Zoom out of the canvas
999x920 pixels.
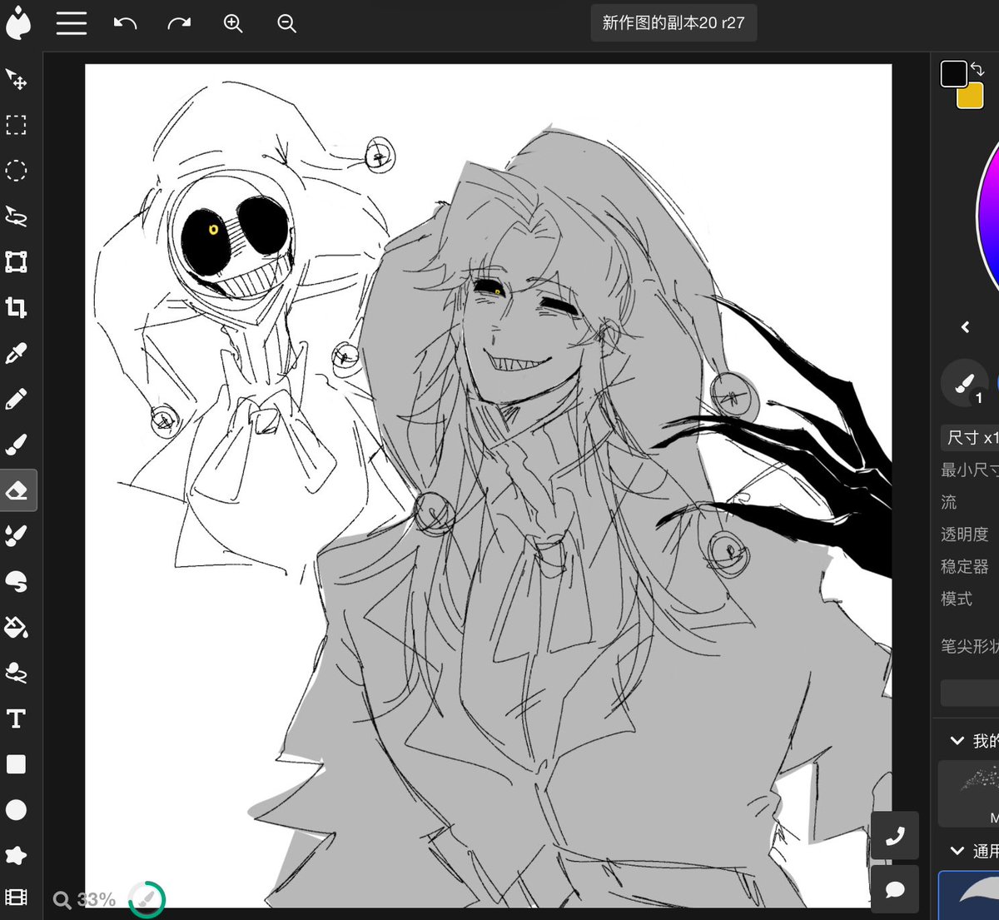(x=287, y=23)
